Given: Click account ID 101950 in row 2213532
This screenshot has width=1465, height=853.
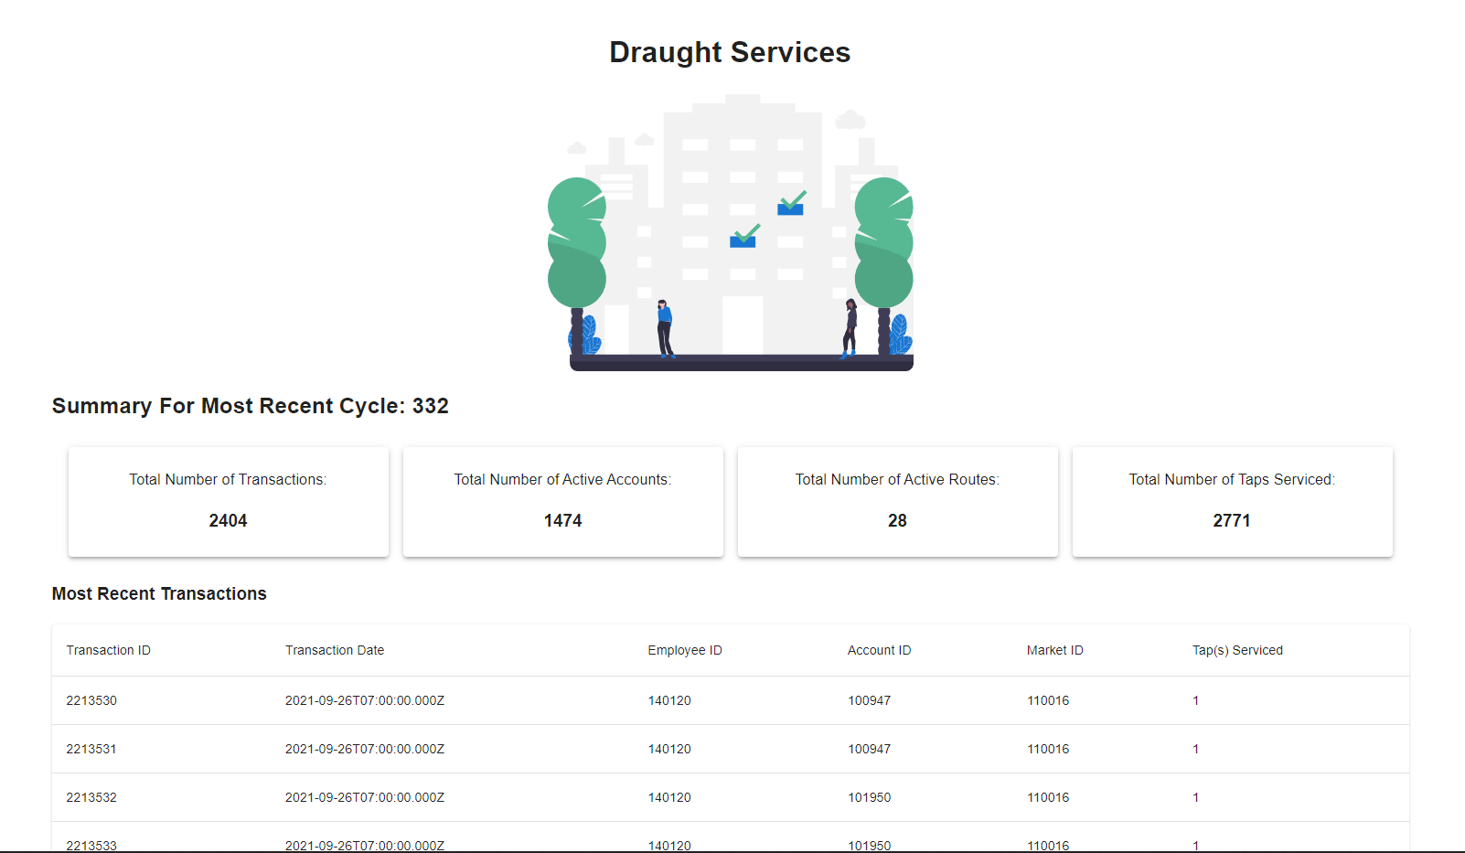Looking at the screenshot, I should (x=869, y=797).
